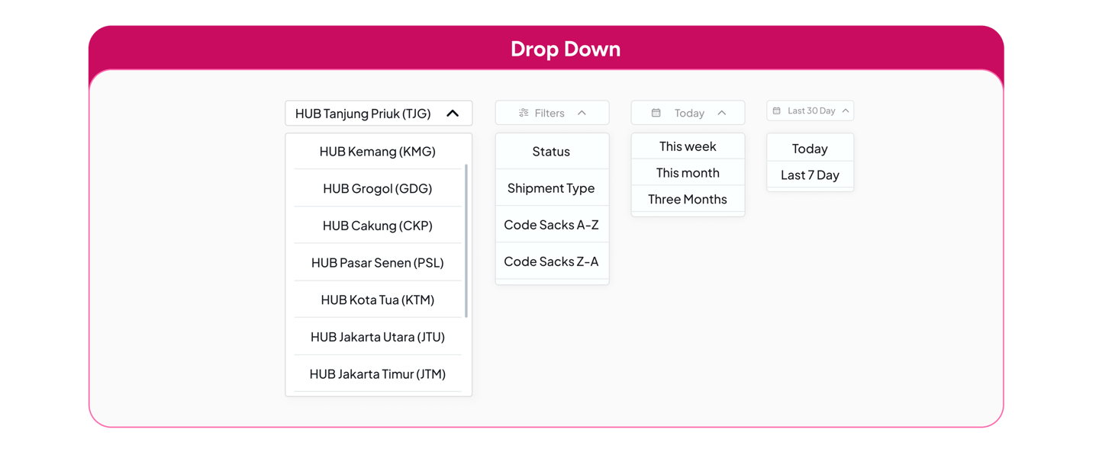Viewport: 1099px width, 452px height.
Task: Collapse the Filters dropdown chevron
Action: (x=582, y=113)
